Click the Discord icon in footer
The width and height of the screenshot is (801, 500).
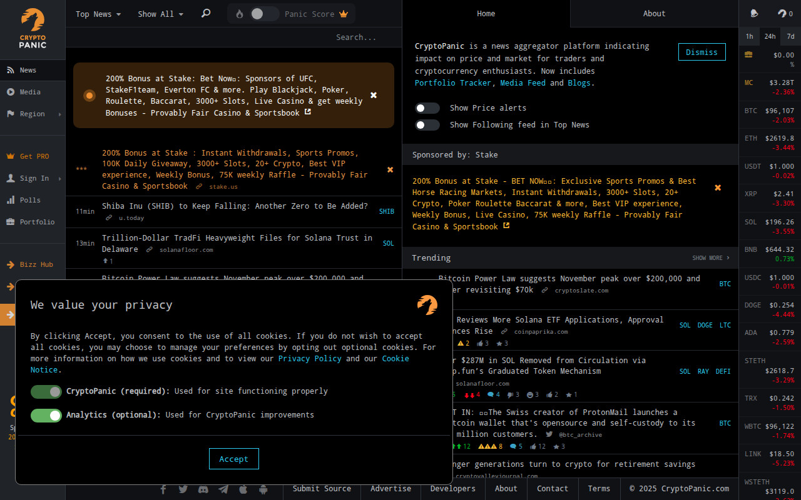point(203,489)
